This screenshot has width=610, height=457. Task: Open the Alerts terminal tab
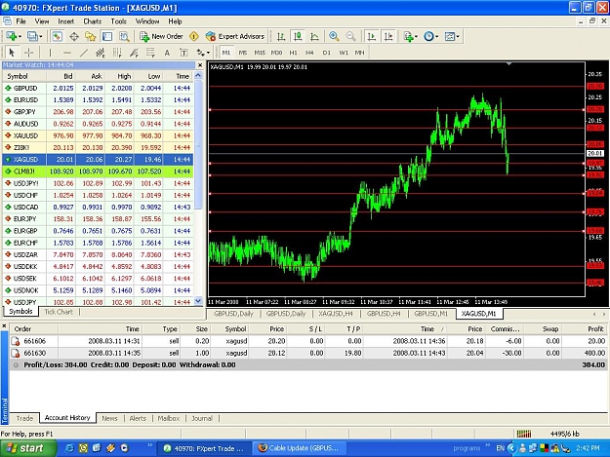138,418
